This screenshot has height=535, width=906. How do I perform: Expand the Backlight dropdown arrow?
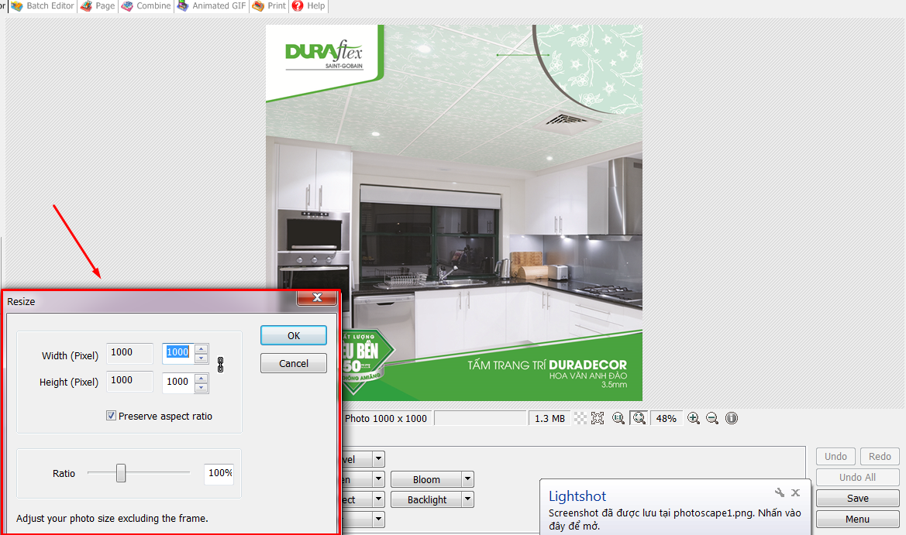coord(468,499)
